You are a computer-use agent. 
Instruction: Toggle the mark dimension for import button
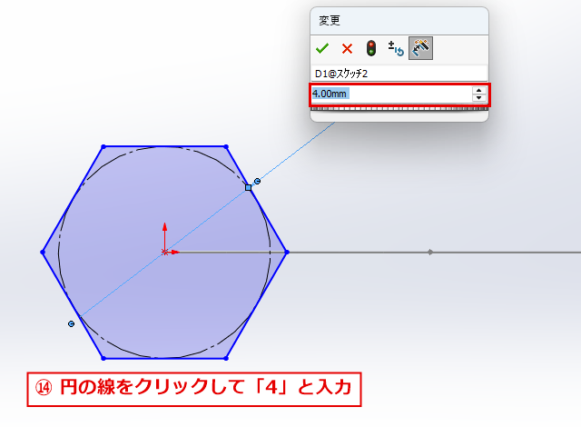[x=420, y=48]
